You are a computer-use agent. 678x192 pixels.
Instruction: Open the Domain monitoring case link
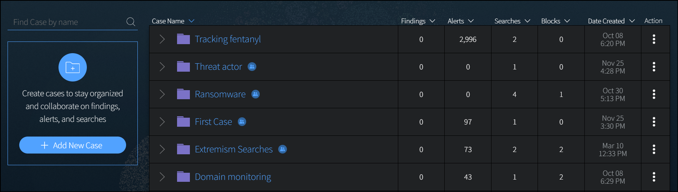(233, 177)
